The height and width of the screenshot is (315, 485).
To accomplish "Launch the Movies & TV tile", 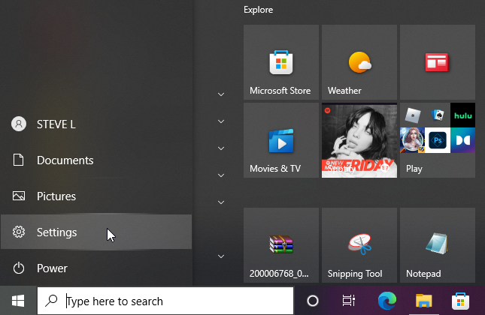I will (281, 140).
